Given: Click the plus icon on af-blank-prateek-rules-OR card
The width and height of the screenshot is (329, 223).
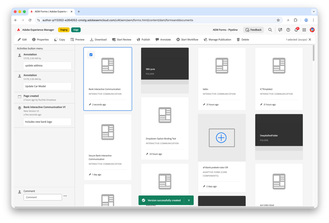Looking at the screenshot, I should [221, 138].
